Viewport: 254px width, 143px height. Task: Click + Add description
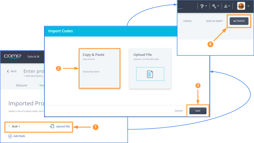click(x=33, y=76)
